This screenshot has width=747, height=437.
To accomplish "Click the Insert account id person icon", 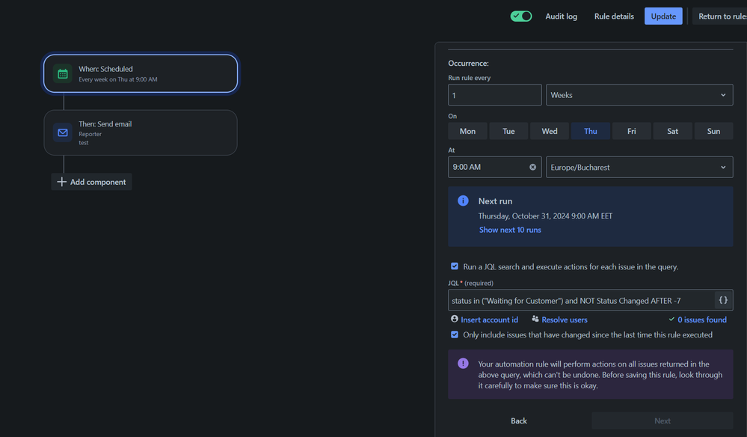I will pos(455,319).
